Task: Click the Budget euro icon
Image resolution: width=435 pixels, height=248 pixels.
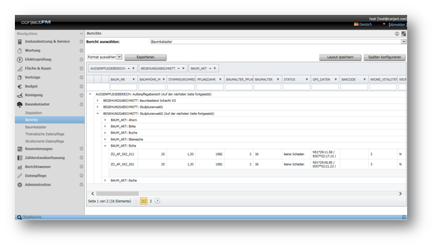Action: [x=19, y=86]
